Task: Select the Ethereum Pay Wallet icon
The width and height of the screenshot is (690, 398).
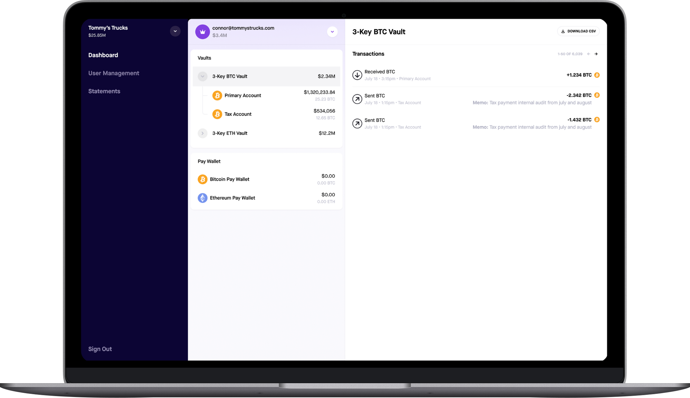Action: 203,198
